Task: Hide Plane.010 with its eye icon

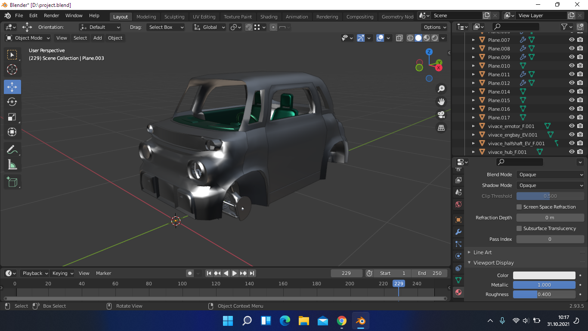Action: click(x=572, y=66)
